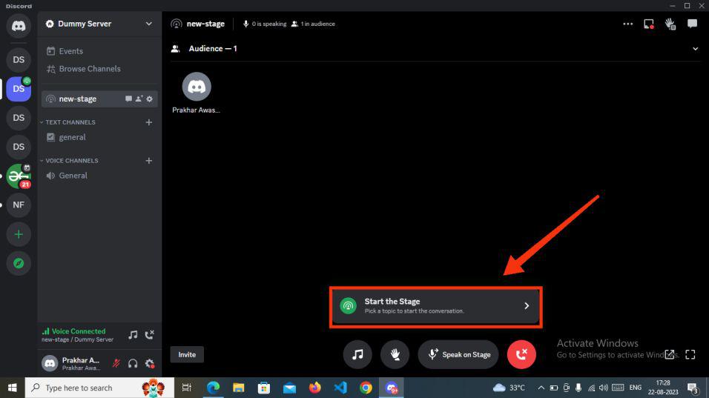Open the green server with 21 notifications

[x=19, y=176]
